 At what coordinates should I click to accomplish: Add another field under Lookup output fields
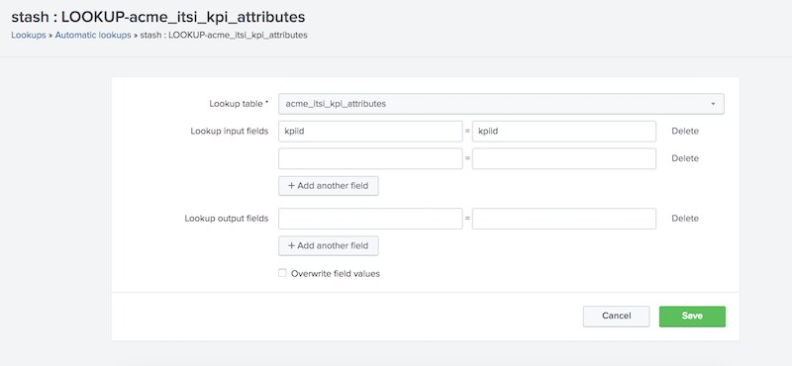coord(329,245)
